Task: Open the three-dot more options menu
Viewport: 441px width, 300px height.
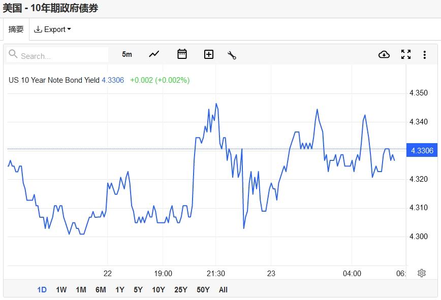Action: coord(425,55)
